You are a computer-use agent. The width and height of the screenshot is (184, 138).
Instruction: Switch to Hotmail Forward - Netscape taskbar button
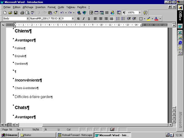pyautogui.click(x=75, y=135)
